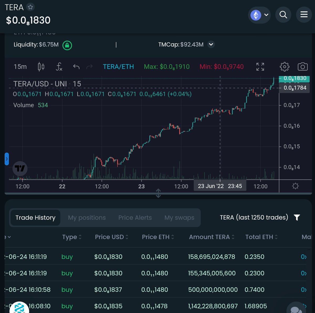Viewport: 315px width, 313px height.
Task: Open the fx indicators menu
Action: (x=59, y=67)
